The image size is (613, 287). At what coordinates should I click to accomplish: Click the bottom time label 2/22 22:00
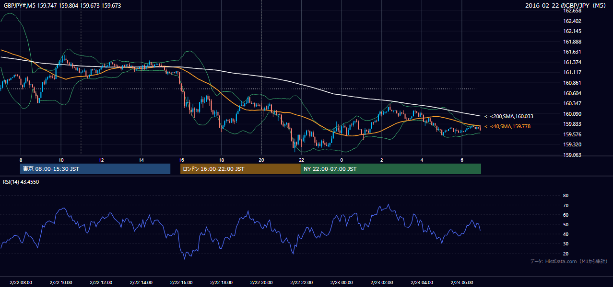tap(301, 283)
